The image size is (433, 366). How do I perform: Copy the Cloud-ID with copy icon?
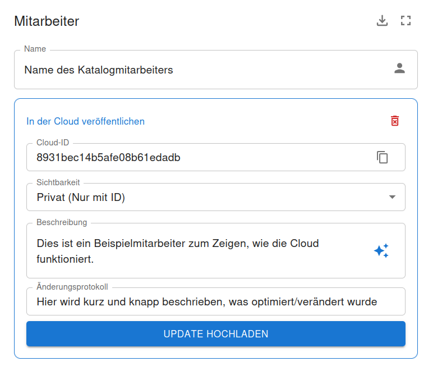click(x=382, y=157)
